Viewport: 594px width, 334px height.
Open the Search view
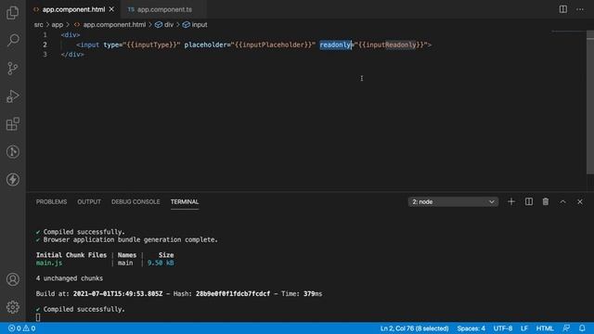(12, 40)
